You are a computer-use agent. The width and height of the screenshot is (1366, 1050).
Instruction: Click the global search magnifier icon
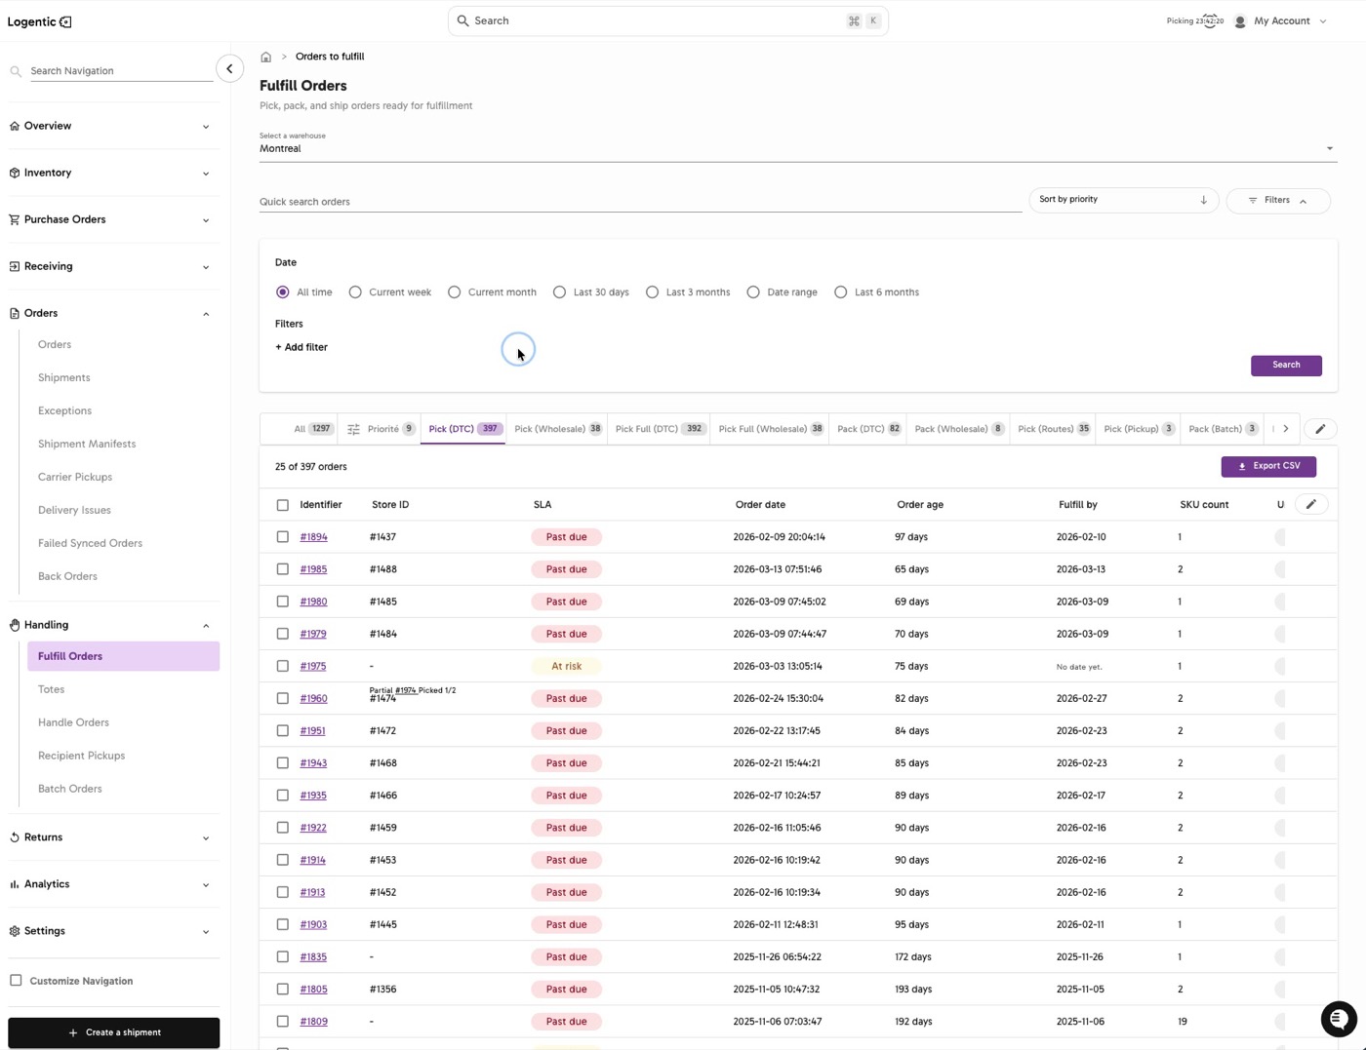[x=462, y=20]
